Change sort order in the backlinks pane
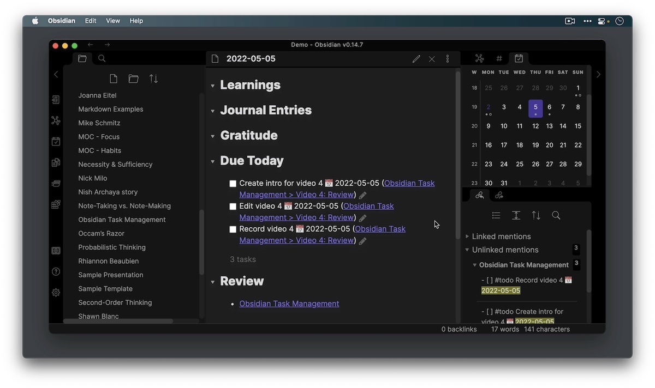The height and width of the screenshot is (388, 655). pyautogui.click(x=536, y=215)
